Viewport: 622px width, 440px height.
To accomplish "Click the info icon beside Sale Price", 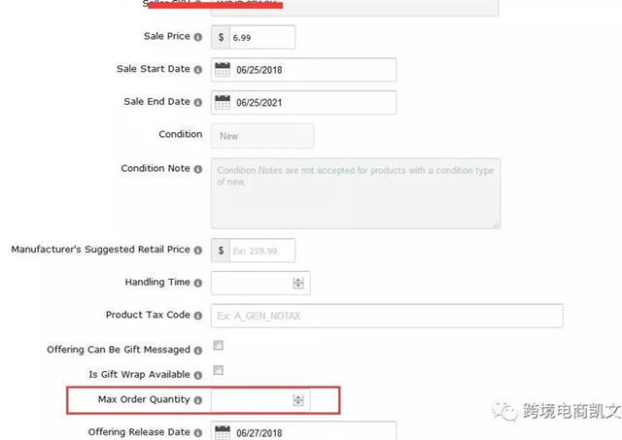I will 198,37.
